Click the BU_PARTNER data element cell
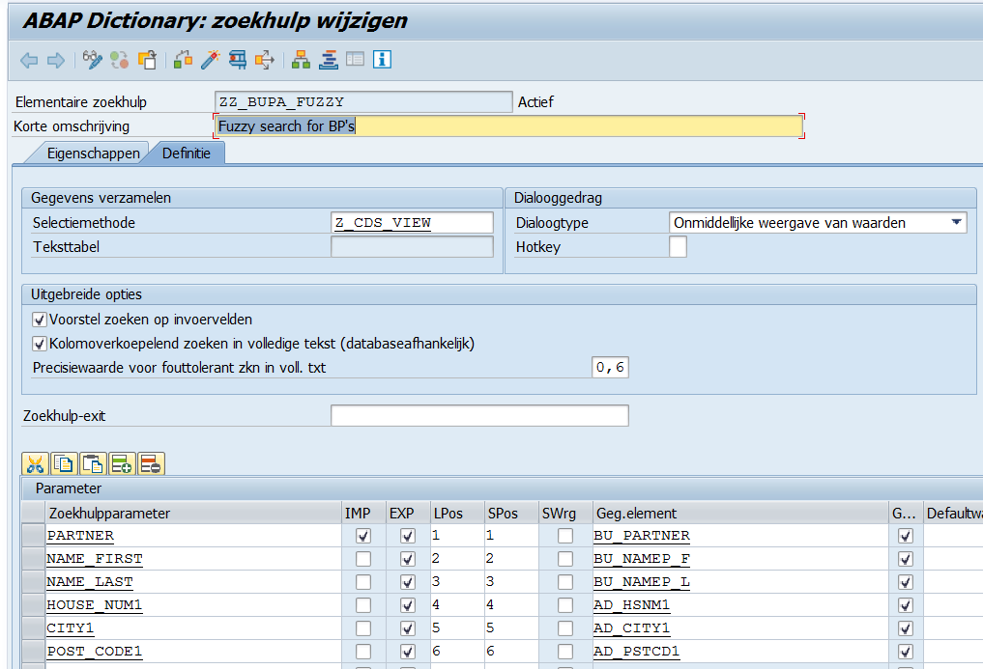 click(x=740, y=536)
